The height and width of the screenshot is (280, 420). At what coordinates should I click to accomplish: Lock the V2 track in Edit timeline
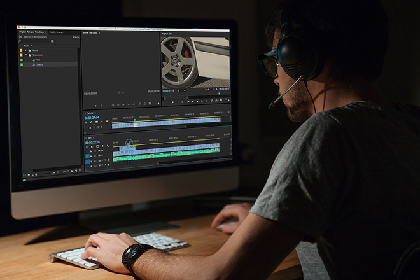click(x=91, y=151)
